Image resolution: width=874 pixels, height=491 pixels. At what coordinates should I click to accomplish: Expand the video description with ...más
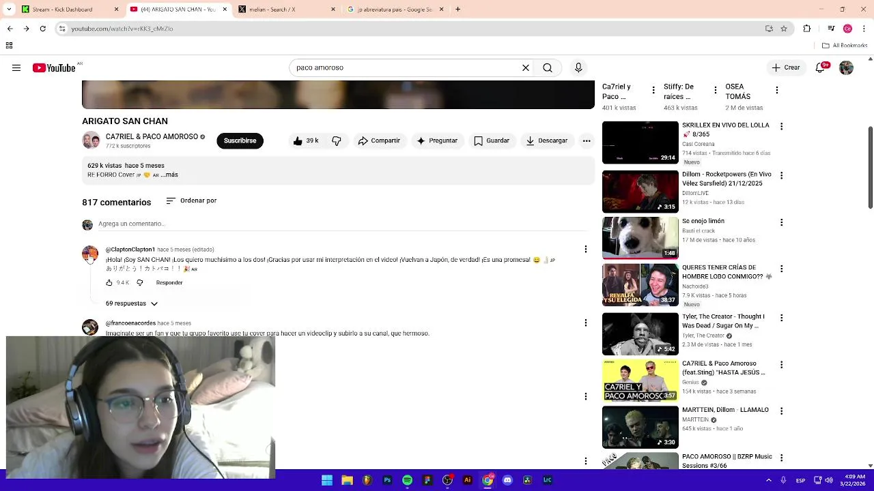[x=169, y=175]
